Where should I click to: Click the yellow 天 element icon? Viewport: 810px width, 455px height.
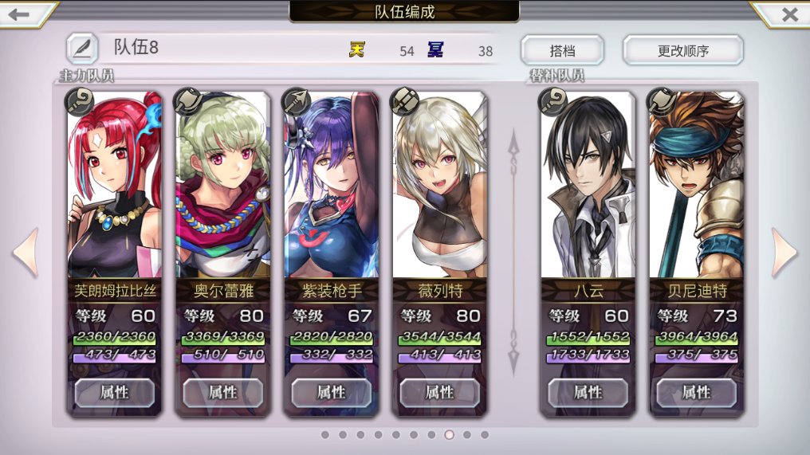356,49
